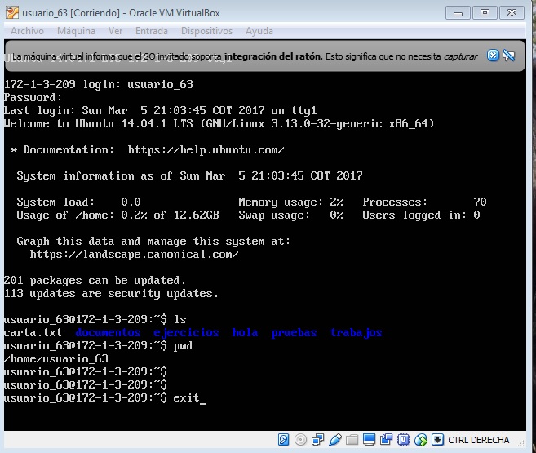The width and height of the screenshot is (536, 453).
Task: Click the keyboard capture arrow icon
Action: 437,440
